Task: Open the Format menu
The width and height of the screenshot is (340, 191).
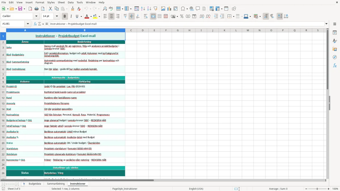Action: point(40,2)
